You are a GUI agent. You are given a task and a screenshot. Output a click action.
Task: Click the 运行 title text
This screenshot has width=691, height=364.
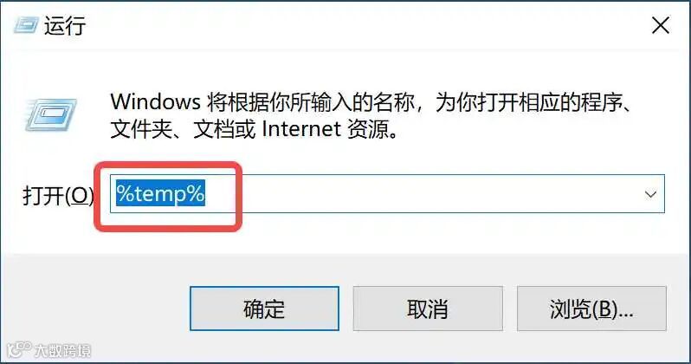pyautogui.click(x=64, y=26)
